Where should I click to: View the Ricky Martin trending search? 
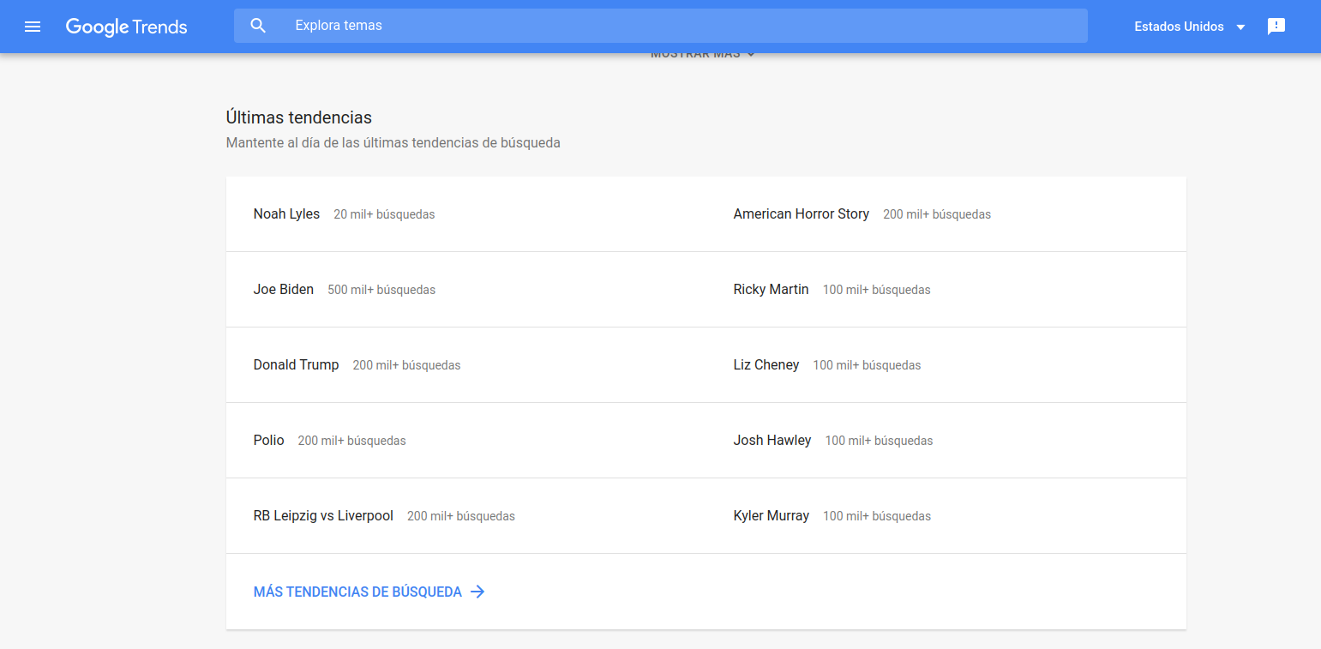[x=771, y=290]
